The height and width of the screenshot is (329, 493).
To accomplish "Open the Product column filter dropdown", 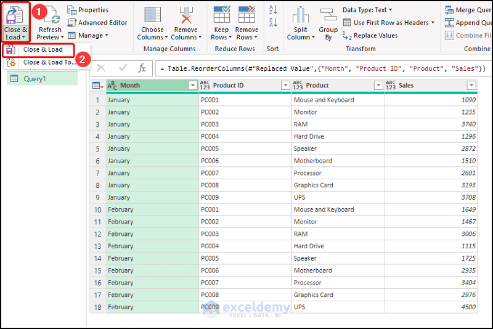I will (x=378, y=85).
